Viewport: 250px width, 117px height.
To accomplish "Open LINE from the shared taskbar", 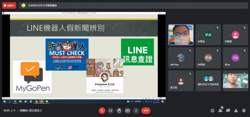I will [47, 101].
